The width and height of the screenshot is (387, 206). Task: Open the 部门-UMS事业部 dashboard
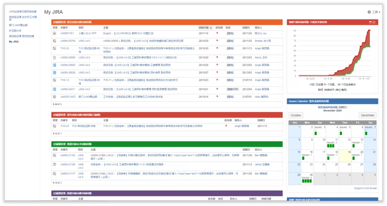pyautogui.click(x=18, y=25)
